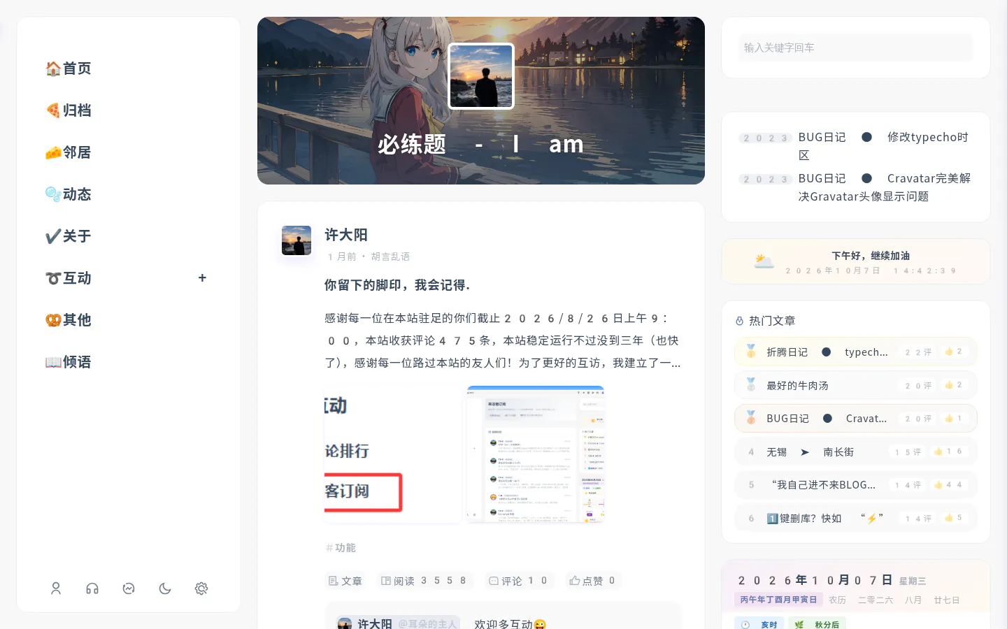This screenshot has width=1007, height=629.
Task: Open settings gear icon in sidebar footer
Action: tap(201, 588)
